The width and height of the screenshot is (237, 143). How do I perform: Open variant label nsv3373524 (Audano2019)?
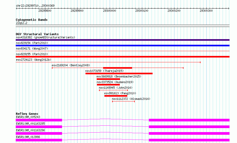(115, 82)
